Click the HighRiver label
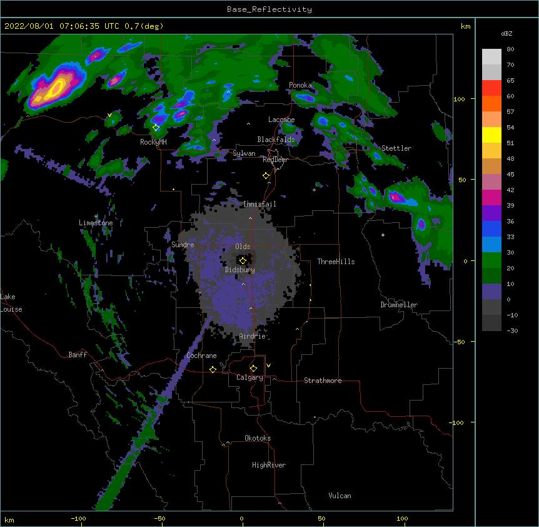The height and width of the screenshot is (527, 539). tap(269, 465)
